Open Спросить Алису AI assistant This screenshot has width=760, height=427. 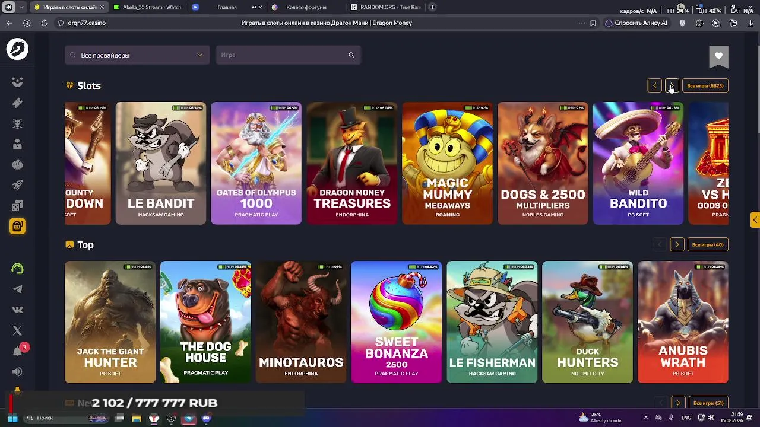coord(636,23)
